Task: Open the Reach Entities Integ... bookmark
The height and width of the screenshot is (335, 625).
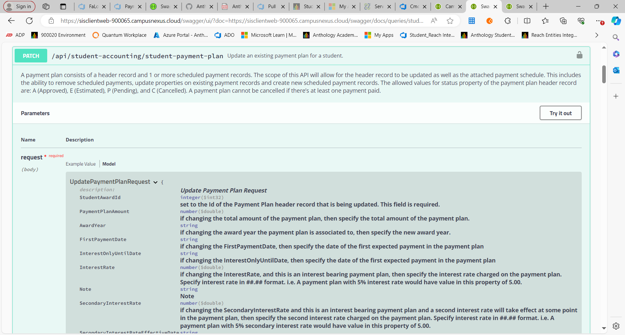Action: pyautogui.click(x=549, y=35)
